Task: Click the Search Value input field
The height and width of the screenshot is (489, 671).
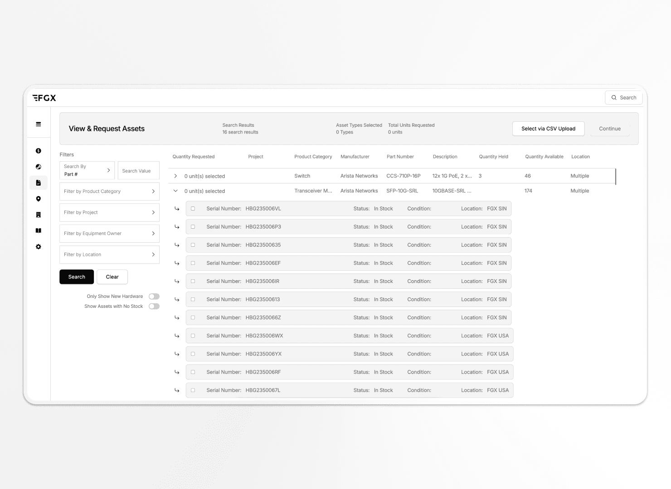Action: point(139,171)
